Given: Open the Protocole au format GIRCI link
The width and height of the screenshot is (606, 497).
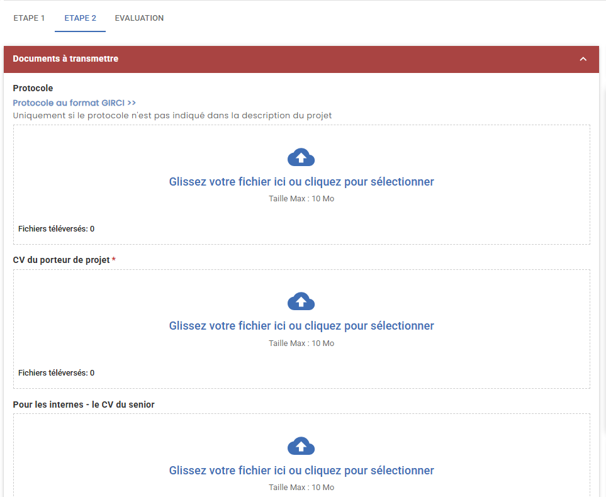Looking at the screenshot, I should (74, 103).
